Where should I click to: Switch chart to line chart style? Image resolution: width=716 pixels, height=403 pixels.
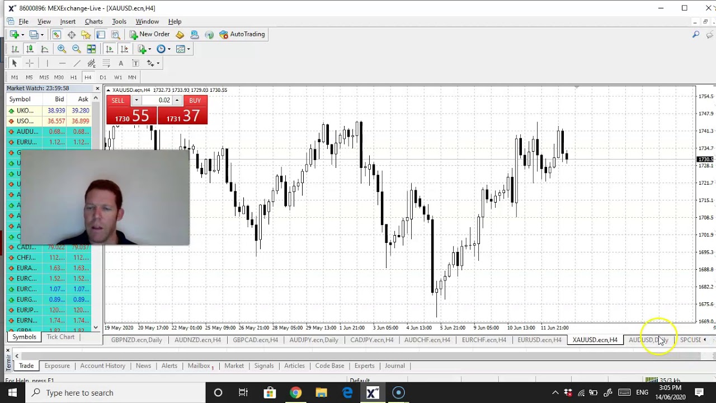coord(45,49)
